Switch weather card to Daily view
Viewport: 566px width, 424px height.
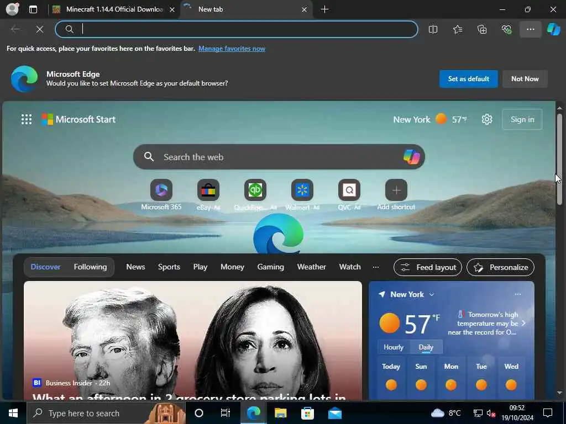tap(426, 347)
